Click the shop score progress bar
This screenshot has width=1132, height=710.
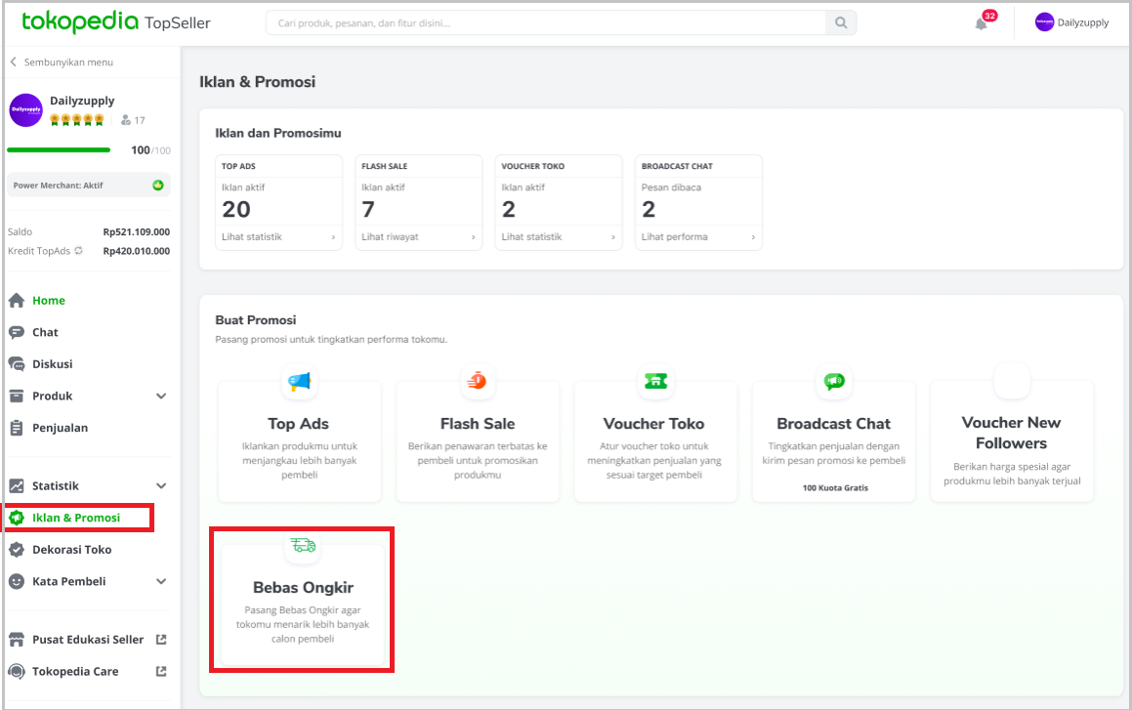[59, 150]
